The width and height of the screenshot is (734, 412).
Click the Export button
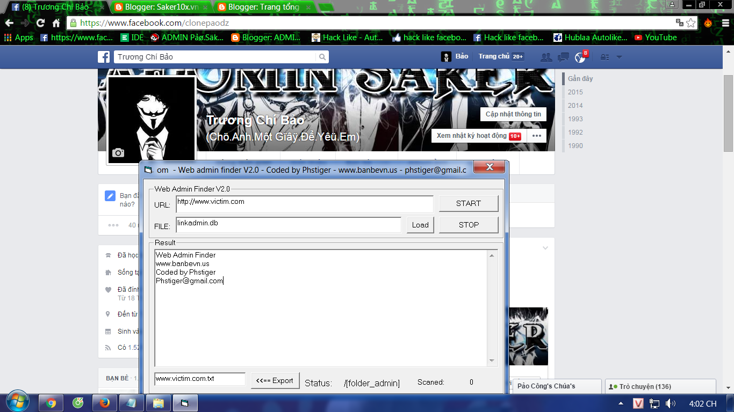[x=275, y=380]
